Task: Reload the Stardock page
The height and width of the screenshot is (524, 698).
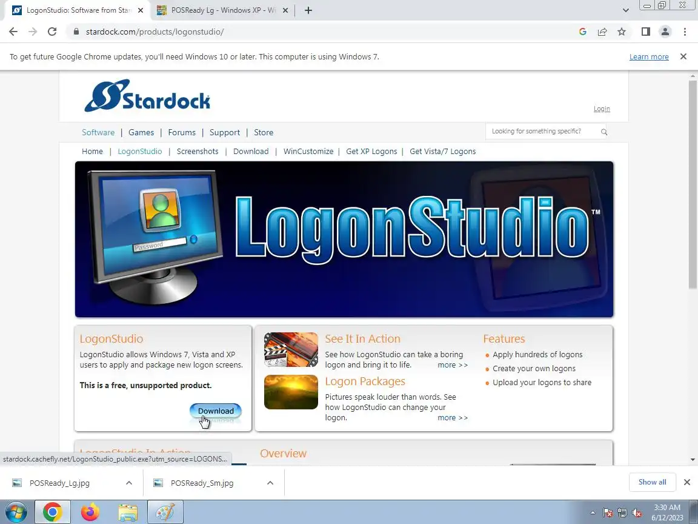Action: 52,32
